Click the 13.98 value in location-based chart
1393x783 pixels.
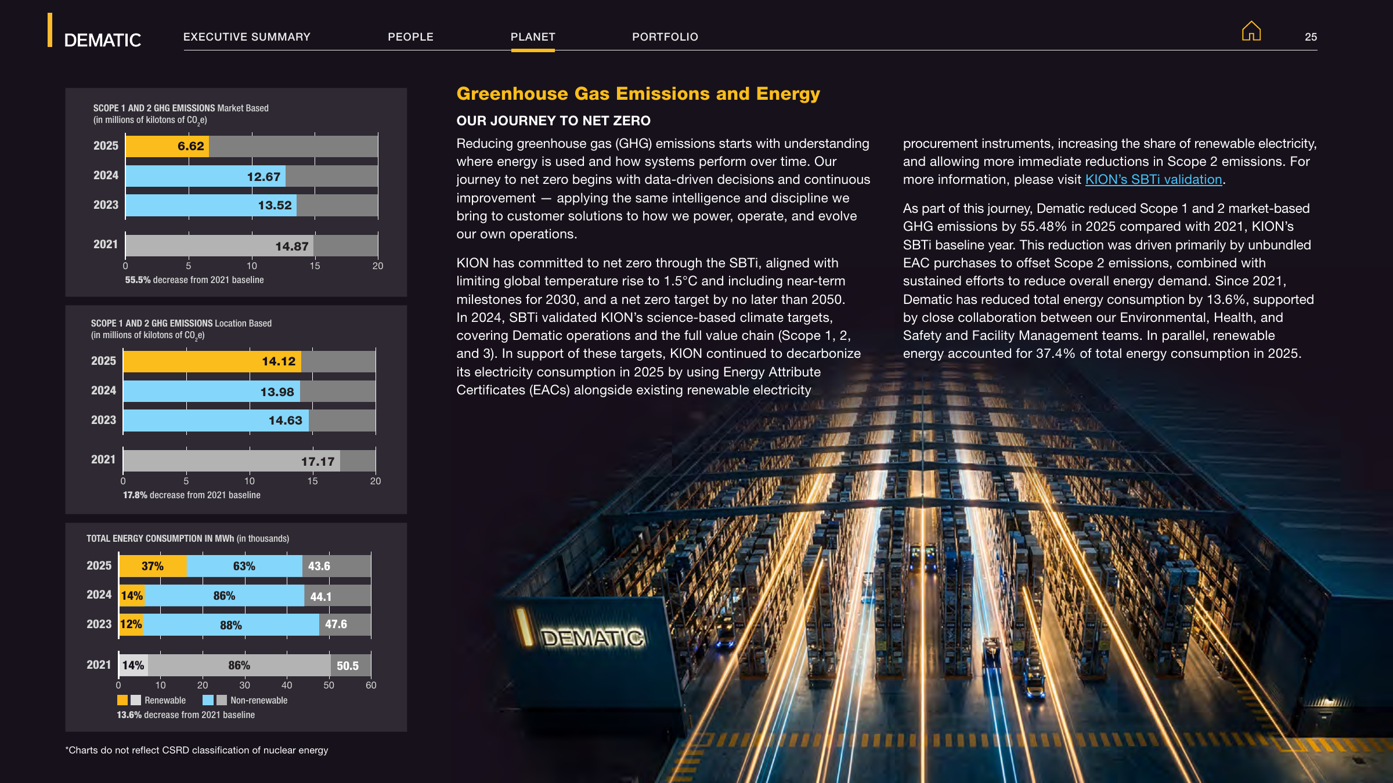pos(277,391)
